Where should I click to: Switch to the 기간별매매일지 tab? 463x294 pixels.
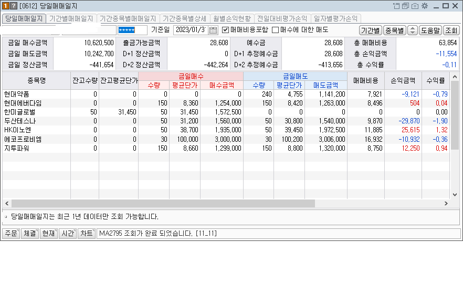pos(71,18)
